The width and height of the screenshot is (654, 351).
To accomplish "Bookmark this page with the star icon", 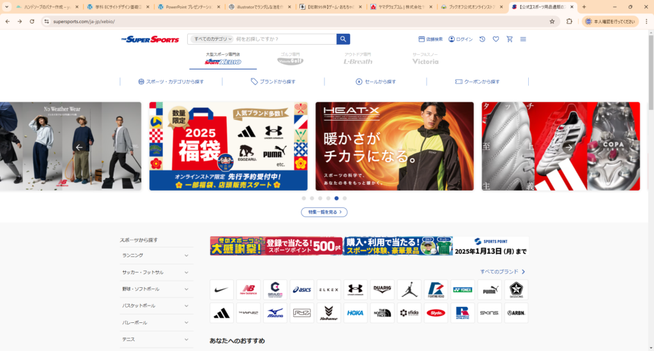I will point(552,21).
